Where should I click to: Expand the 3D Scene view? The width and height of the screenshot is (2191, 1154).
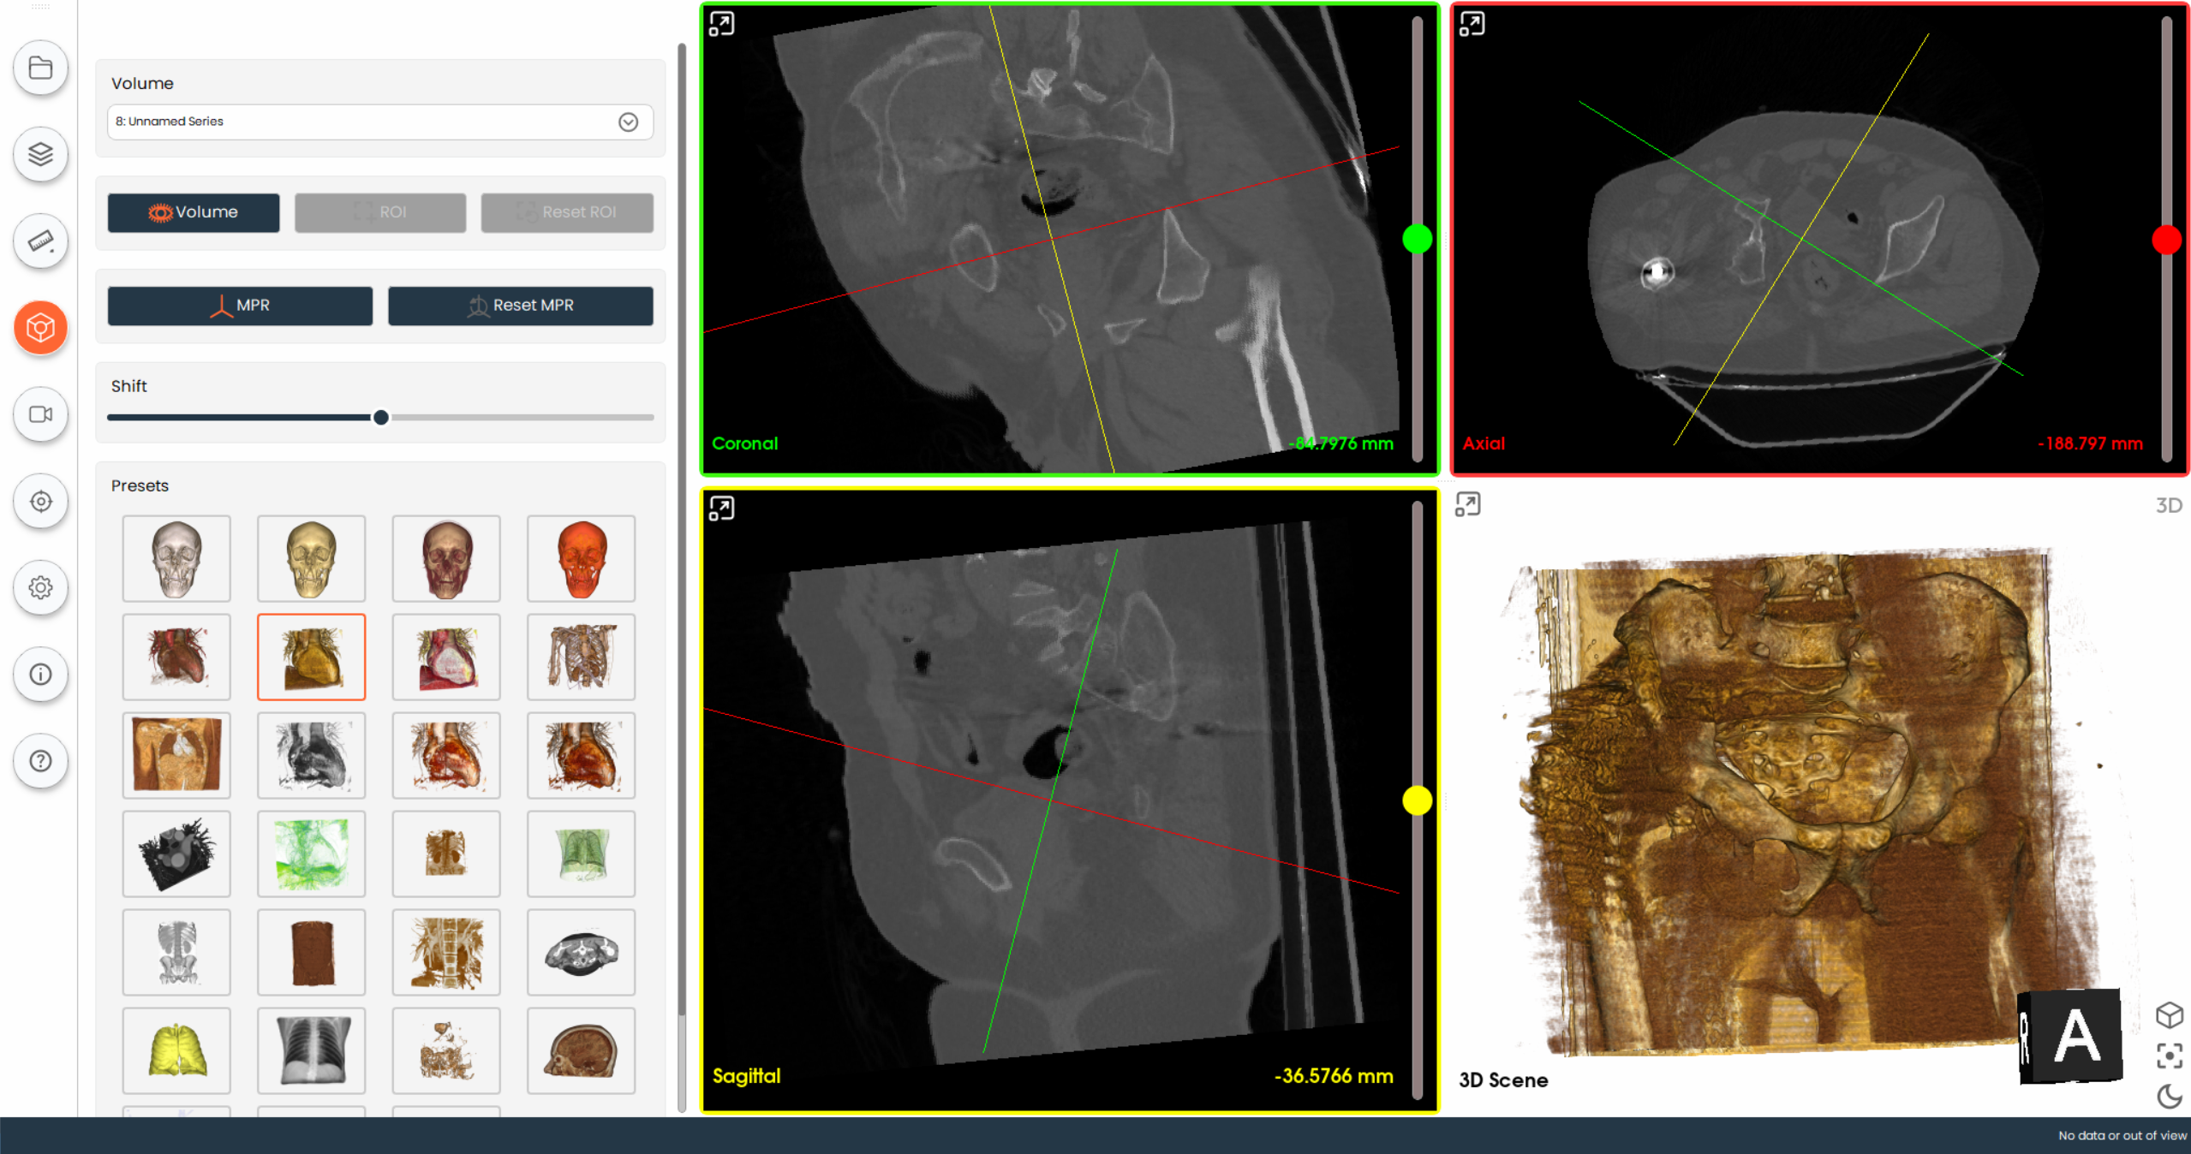[1467, 505]
